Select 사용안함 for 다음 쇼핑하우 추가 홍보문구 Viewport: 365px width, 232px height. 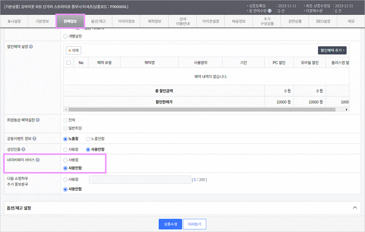pos(66,189)
